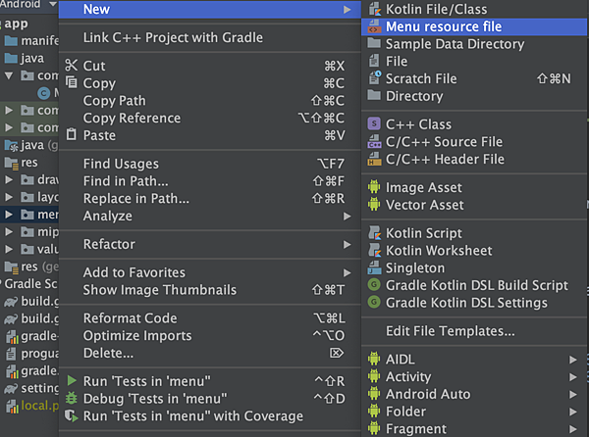Click the Copy icon in context menu

click(72, 81)
